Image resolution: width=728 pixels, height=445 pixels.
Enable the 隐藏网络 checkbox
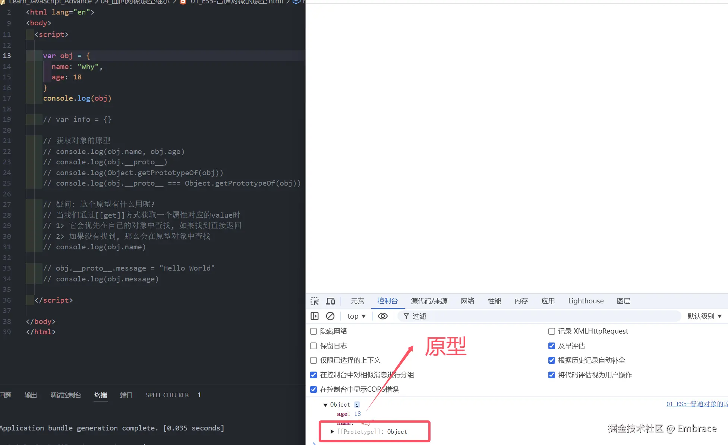point(313,331)
